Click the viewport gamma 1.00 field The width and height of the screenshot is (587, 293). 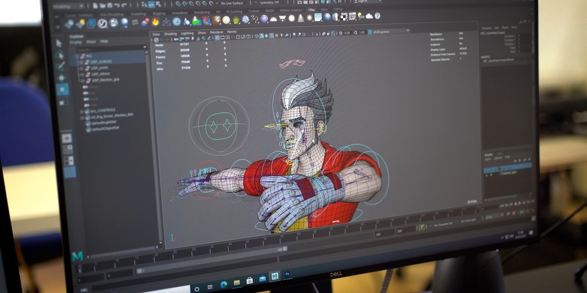point(361,33)
